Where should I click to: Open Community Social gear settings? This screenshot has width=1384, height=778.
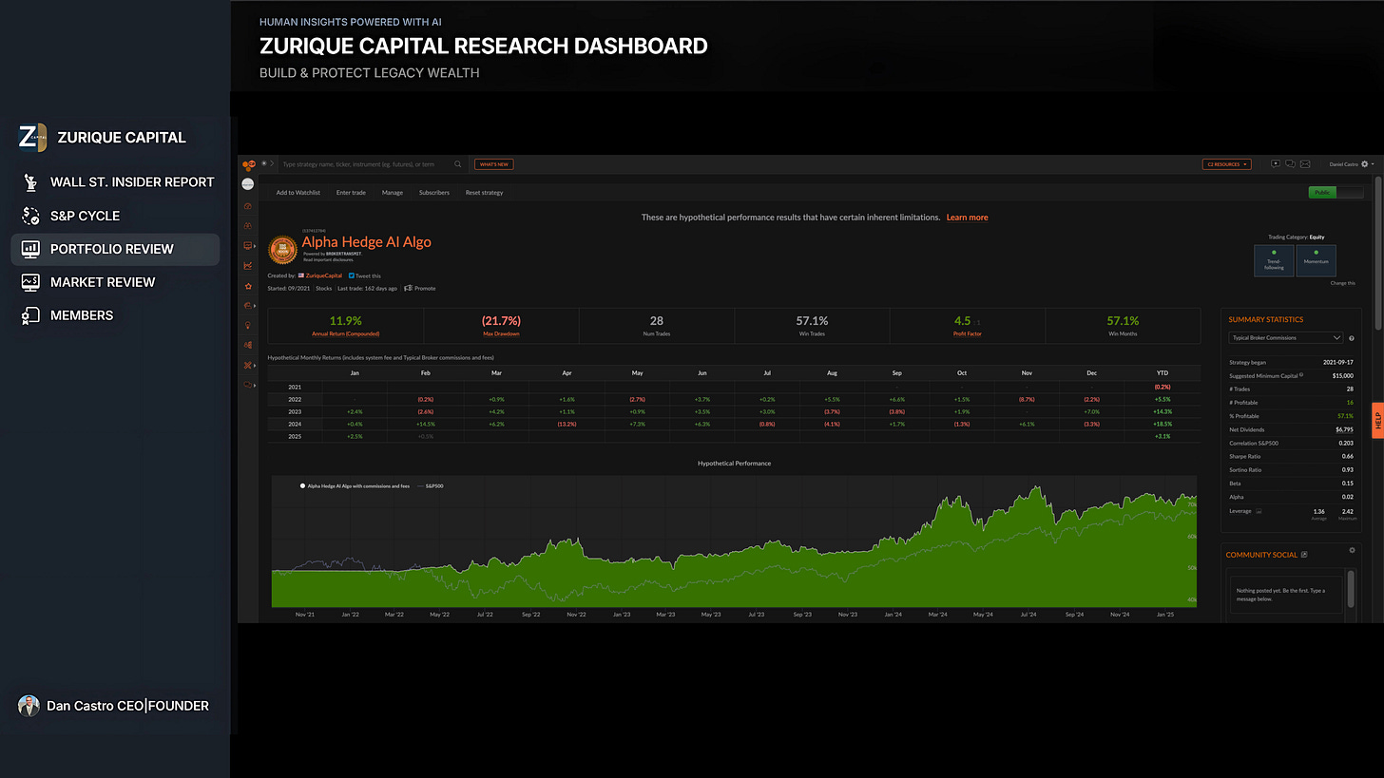click(x=1353, y=550)
